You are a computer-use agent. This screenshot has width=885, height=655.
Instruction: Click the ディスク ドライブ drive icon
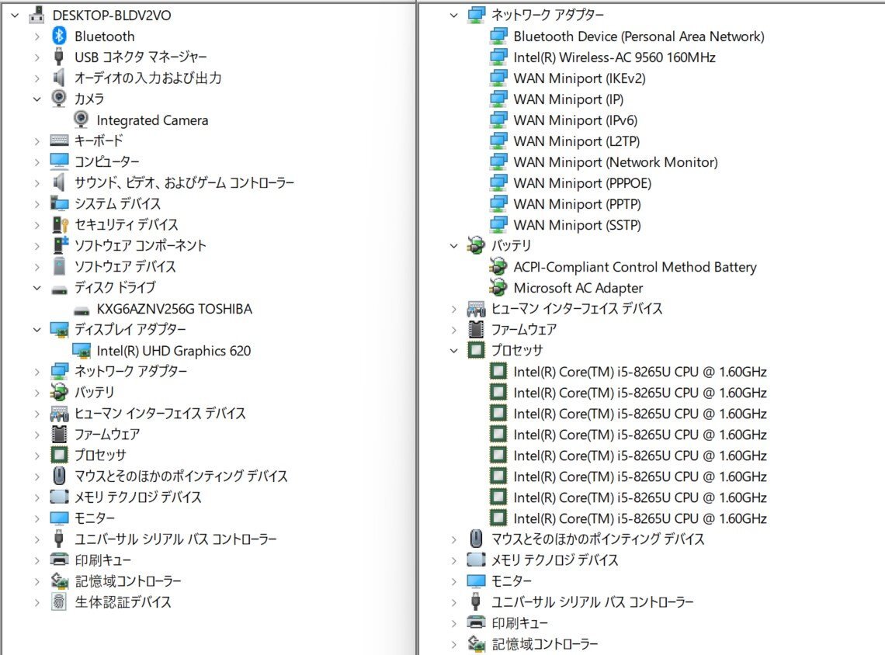pyautogui.click(x=59, y=289)
